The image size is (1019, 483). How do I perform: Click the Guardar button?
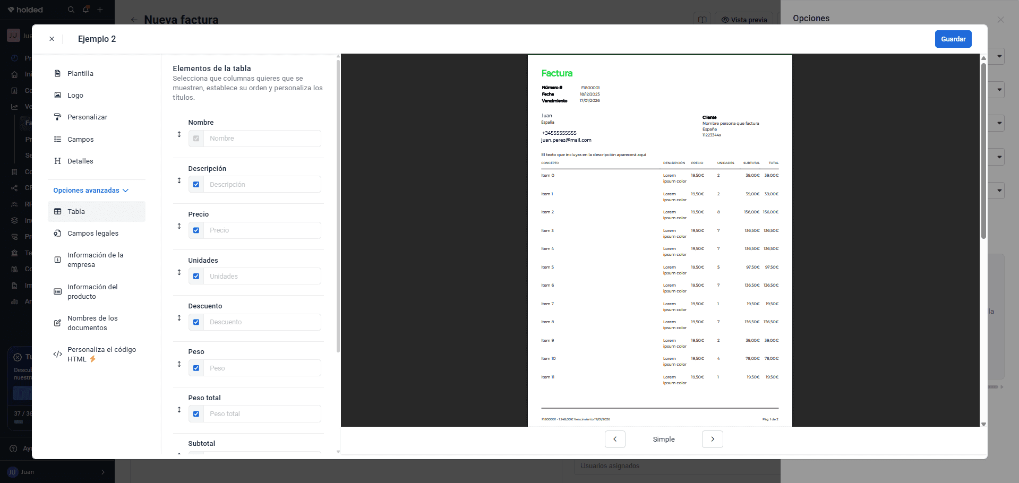pos(953,39)
